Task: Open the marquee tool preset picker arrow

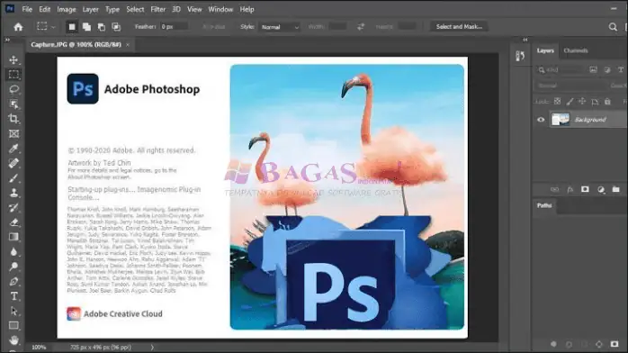Action: coord(53,27)
